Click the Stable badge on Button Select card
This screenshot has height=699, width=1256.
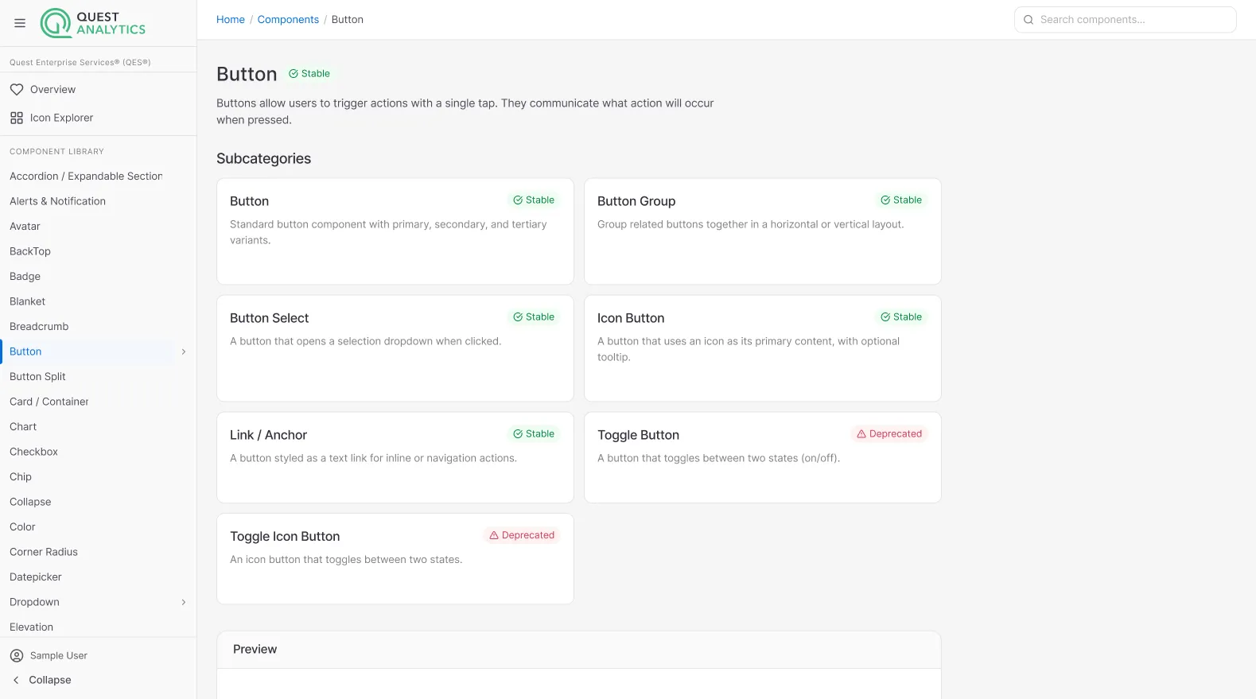point(534,317)
